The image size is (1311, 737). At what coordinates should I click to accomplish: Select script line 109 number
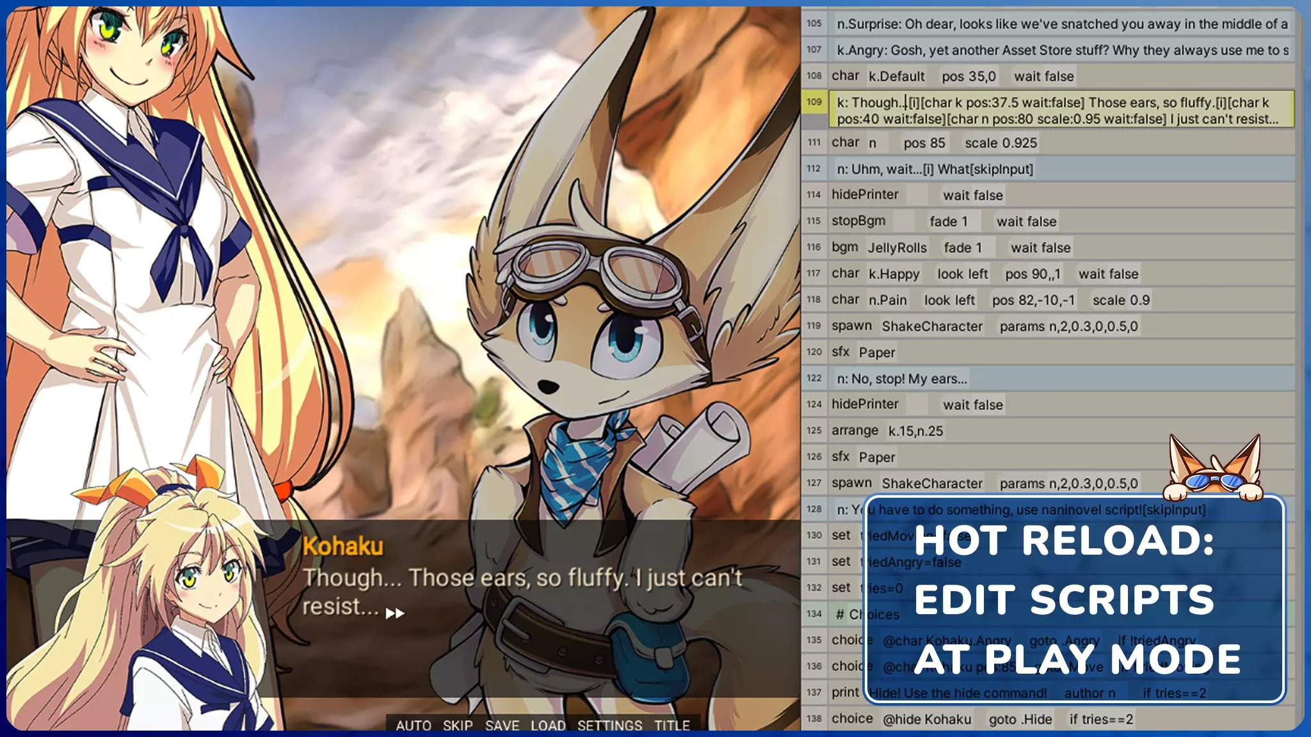(814, 102)
